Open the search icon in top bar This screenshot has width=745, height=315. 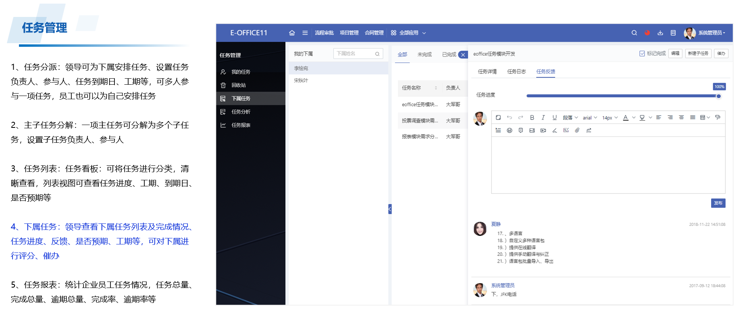click(x=634, y=33)
